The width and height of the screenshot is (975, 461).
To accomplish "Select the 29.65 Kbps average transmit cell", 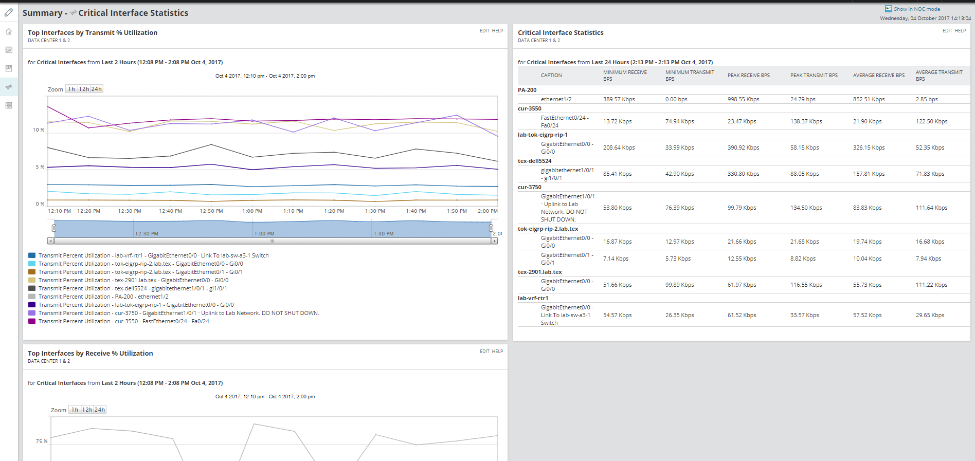I will point(930,315).
